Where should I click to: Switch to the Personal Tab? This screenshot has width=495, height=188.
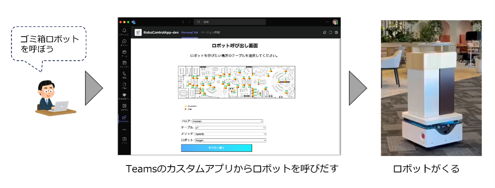point(189,32)
